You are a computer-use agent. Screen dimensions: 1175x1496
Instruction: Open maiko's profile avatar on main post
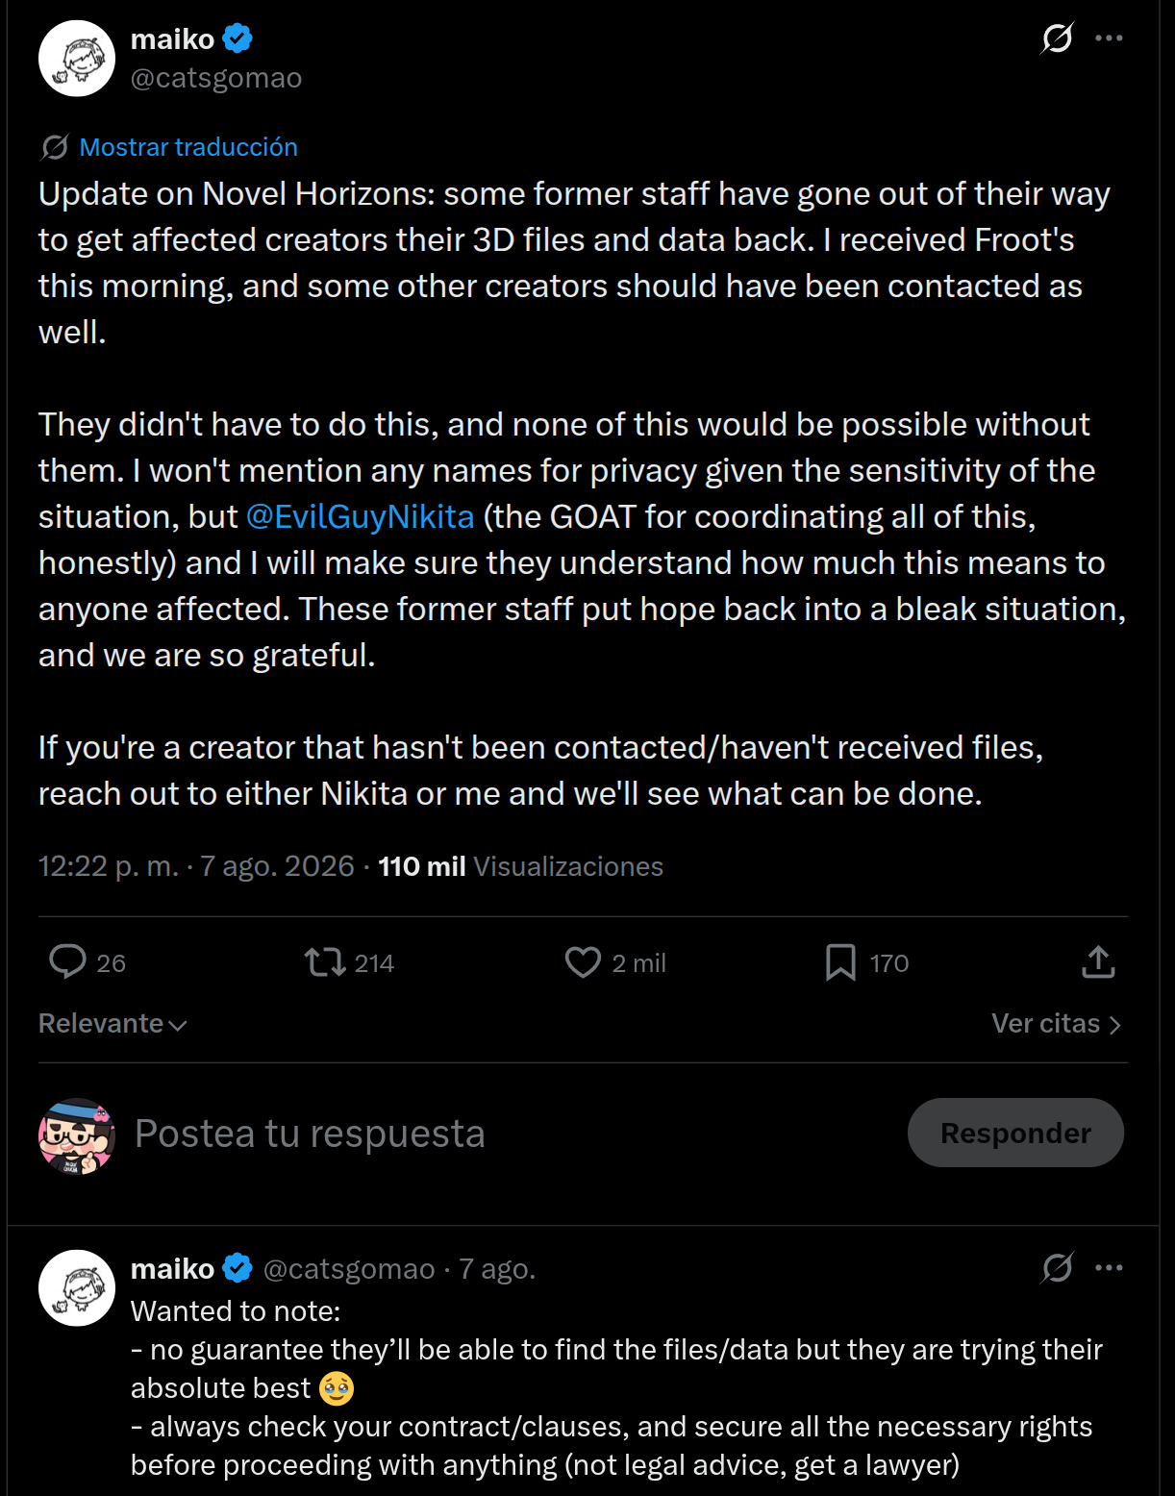point(77,59)
